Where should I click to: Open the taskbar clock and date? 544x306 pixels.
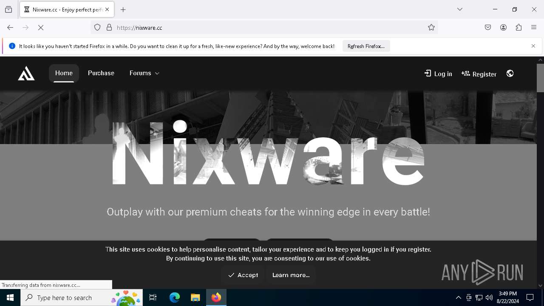coord(508,297)
